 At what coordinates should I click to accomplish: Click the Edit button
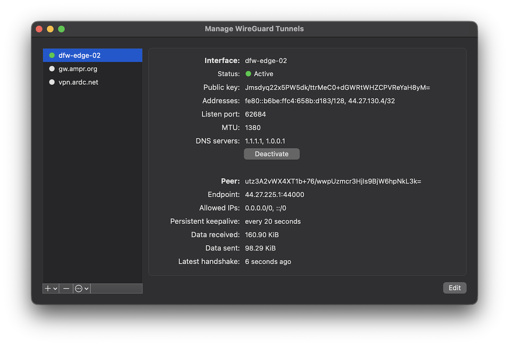(454, 288)
